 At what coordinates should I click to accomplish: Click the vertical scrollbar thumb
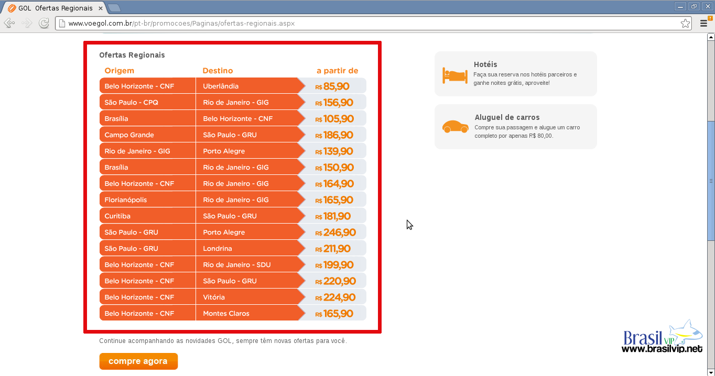pos(711,181)
